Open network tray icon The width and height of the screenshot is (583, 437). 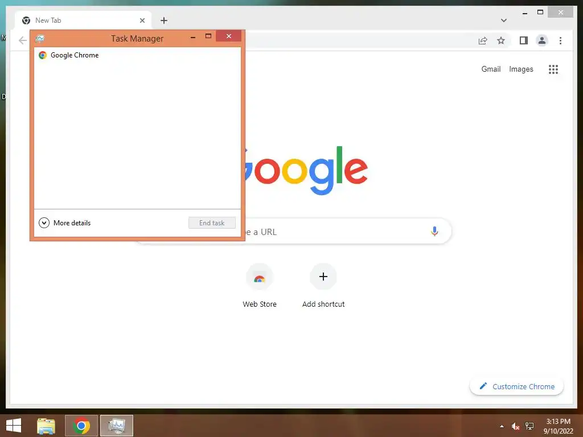[x=529, y=426]
